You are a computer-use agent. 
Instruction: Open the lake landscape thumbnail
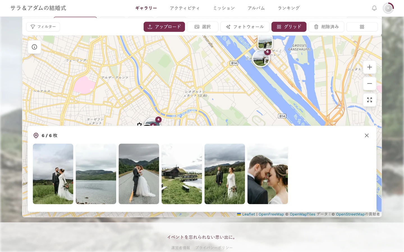point(96,174)
